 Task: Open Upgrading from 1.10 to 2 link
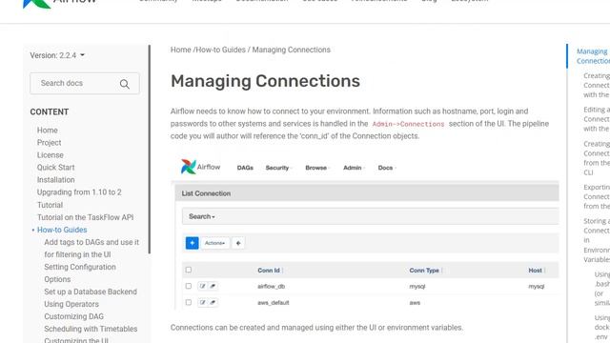(79, 192)
